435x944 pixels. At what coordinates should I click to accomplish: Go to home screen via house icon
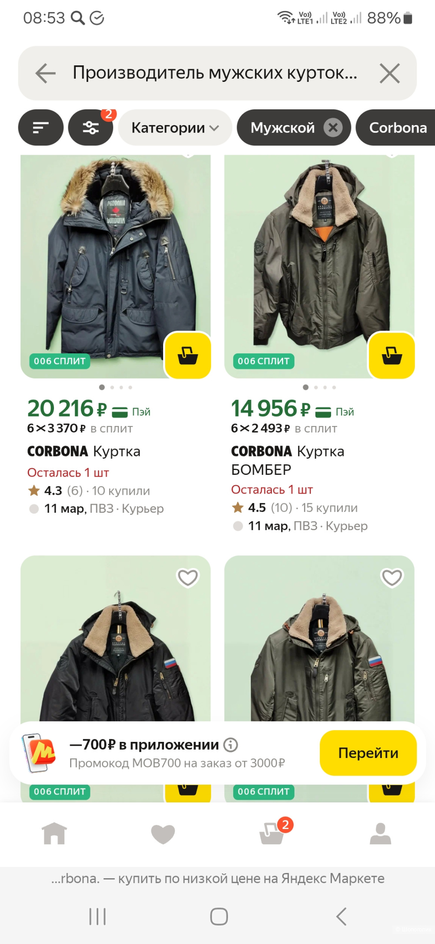point(54,833)
